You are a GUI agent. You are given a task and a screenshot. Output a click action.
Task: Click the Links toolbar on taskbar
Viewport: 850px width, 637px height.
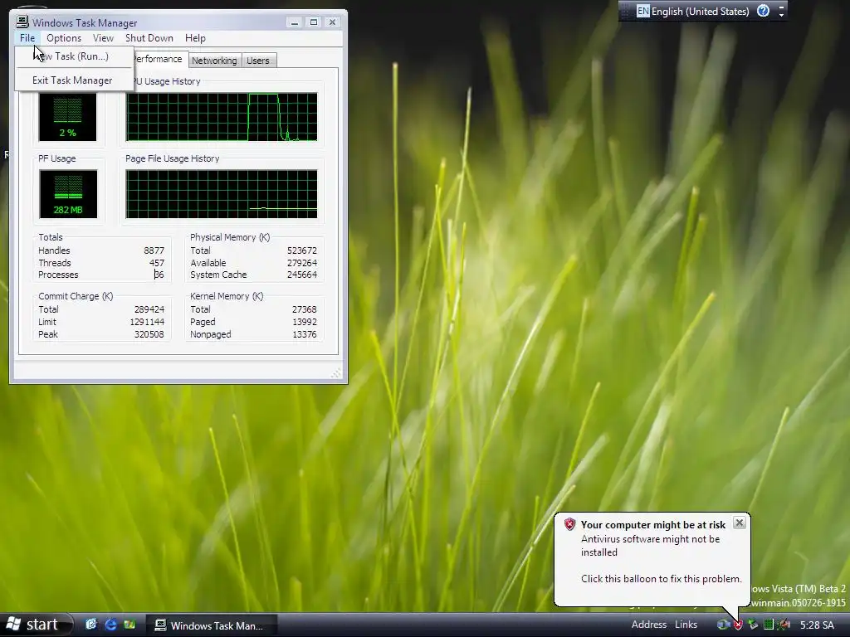[686, 625]
